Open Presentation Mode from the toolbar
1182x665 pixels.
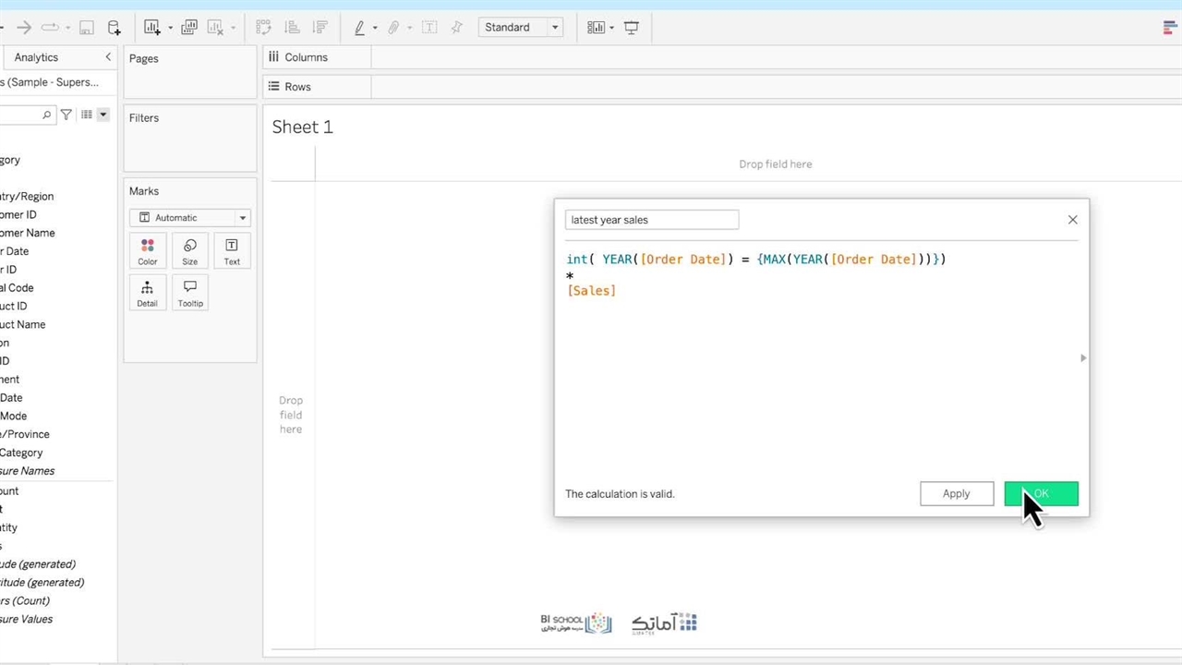pyautogui.click(x=632, y=28)
